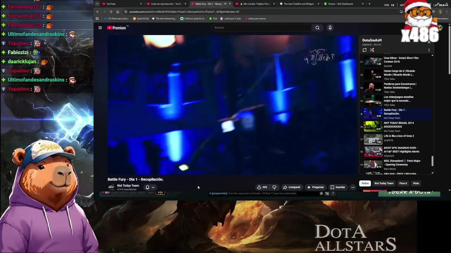Open The best streaming bookmark

(164, 19)
